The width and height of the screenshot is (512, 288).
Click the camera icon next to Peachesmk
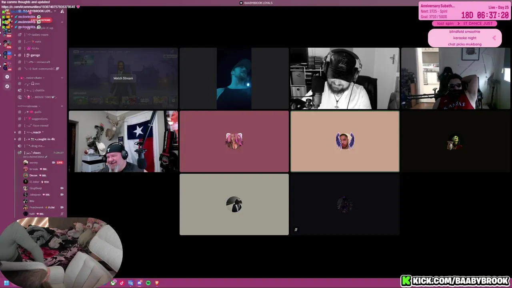62,207
